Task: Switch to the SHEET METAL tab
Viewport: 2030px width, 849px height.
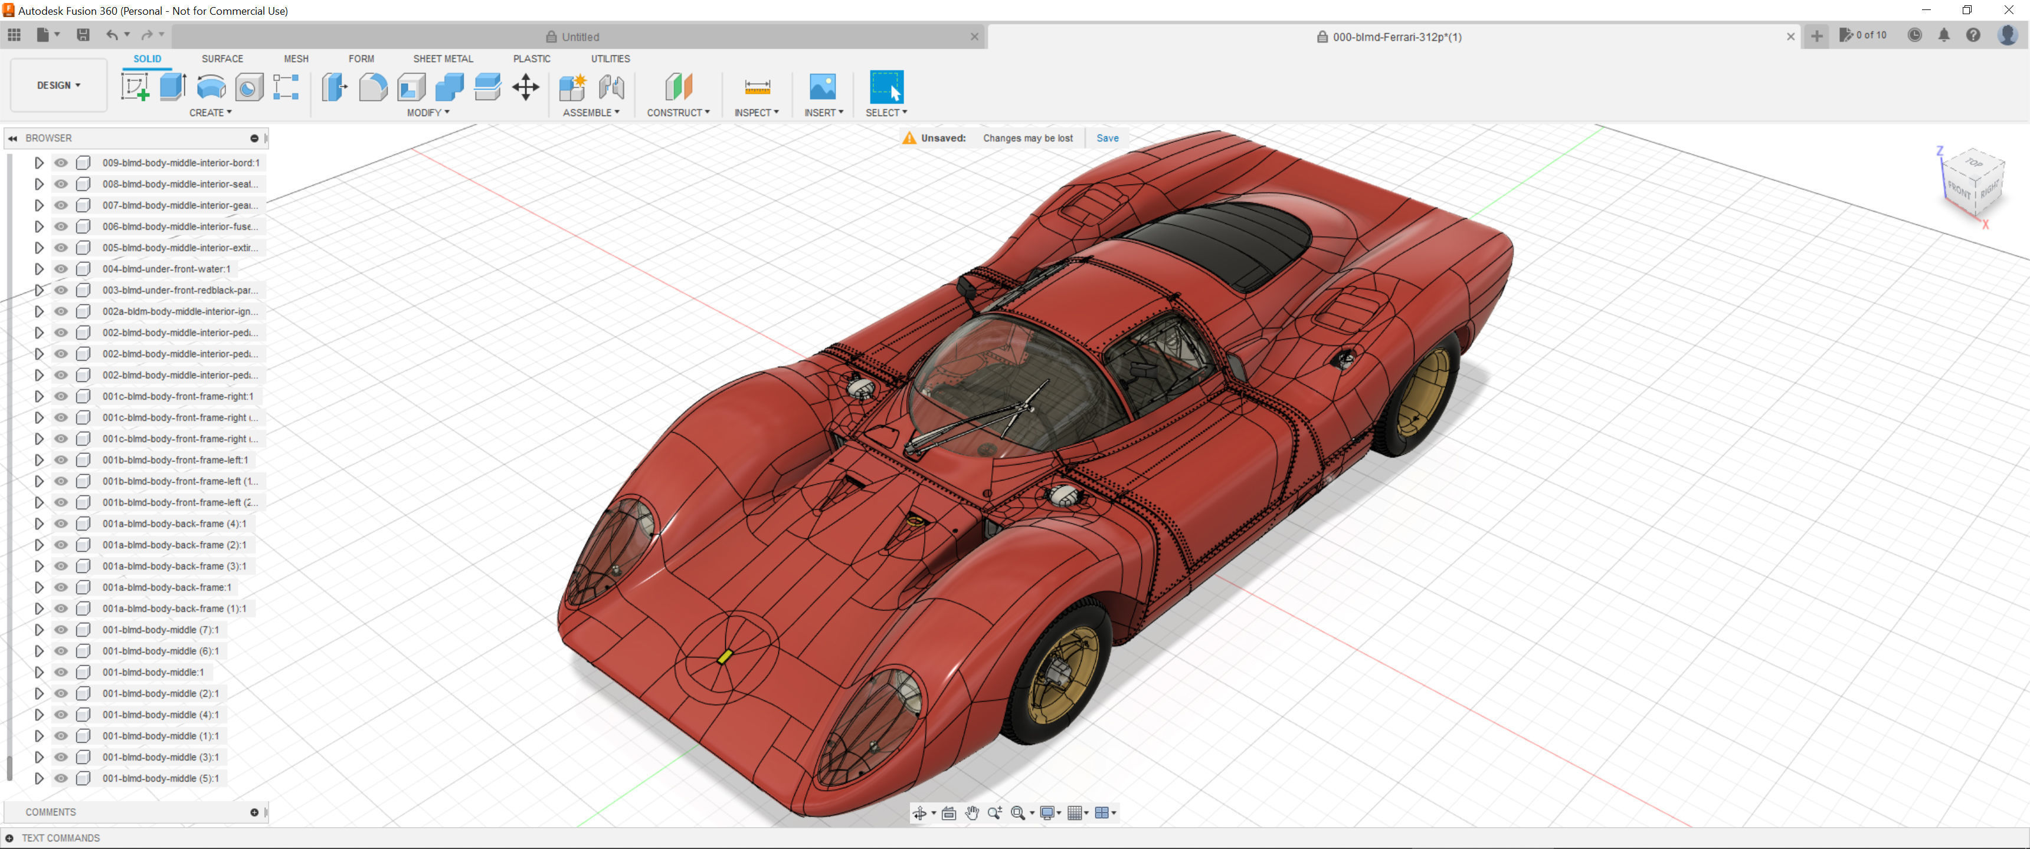Action: click(x=443, y=59)
